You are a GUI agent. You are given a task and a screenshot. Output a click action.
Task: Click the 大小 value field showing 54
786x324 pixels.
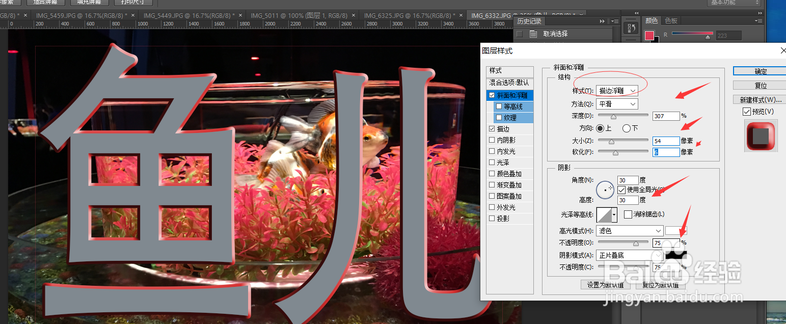[x=666, y=141]
